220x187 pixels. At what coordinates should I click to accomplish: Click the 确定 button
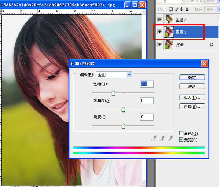click(x=192, y=77)
